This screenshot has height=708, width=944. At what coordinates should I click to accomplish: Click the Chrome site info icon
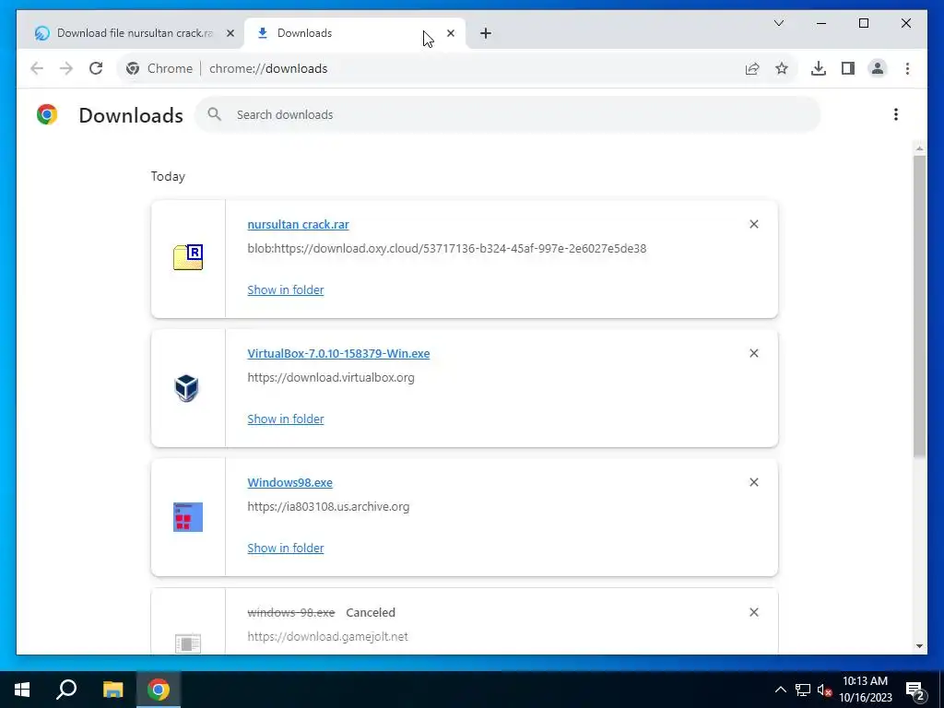coord(133,68)
